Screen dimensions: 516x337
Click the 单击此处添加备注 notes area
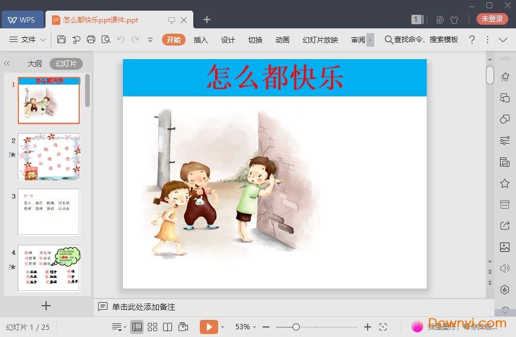[144, 307]
